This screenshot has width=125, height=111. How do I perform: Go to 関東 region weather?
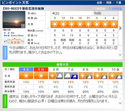point(109,3)
